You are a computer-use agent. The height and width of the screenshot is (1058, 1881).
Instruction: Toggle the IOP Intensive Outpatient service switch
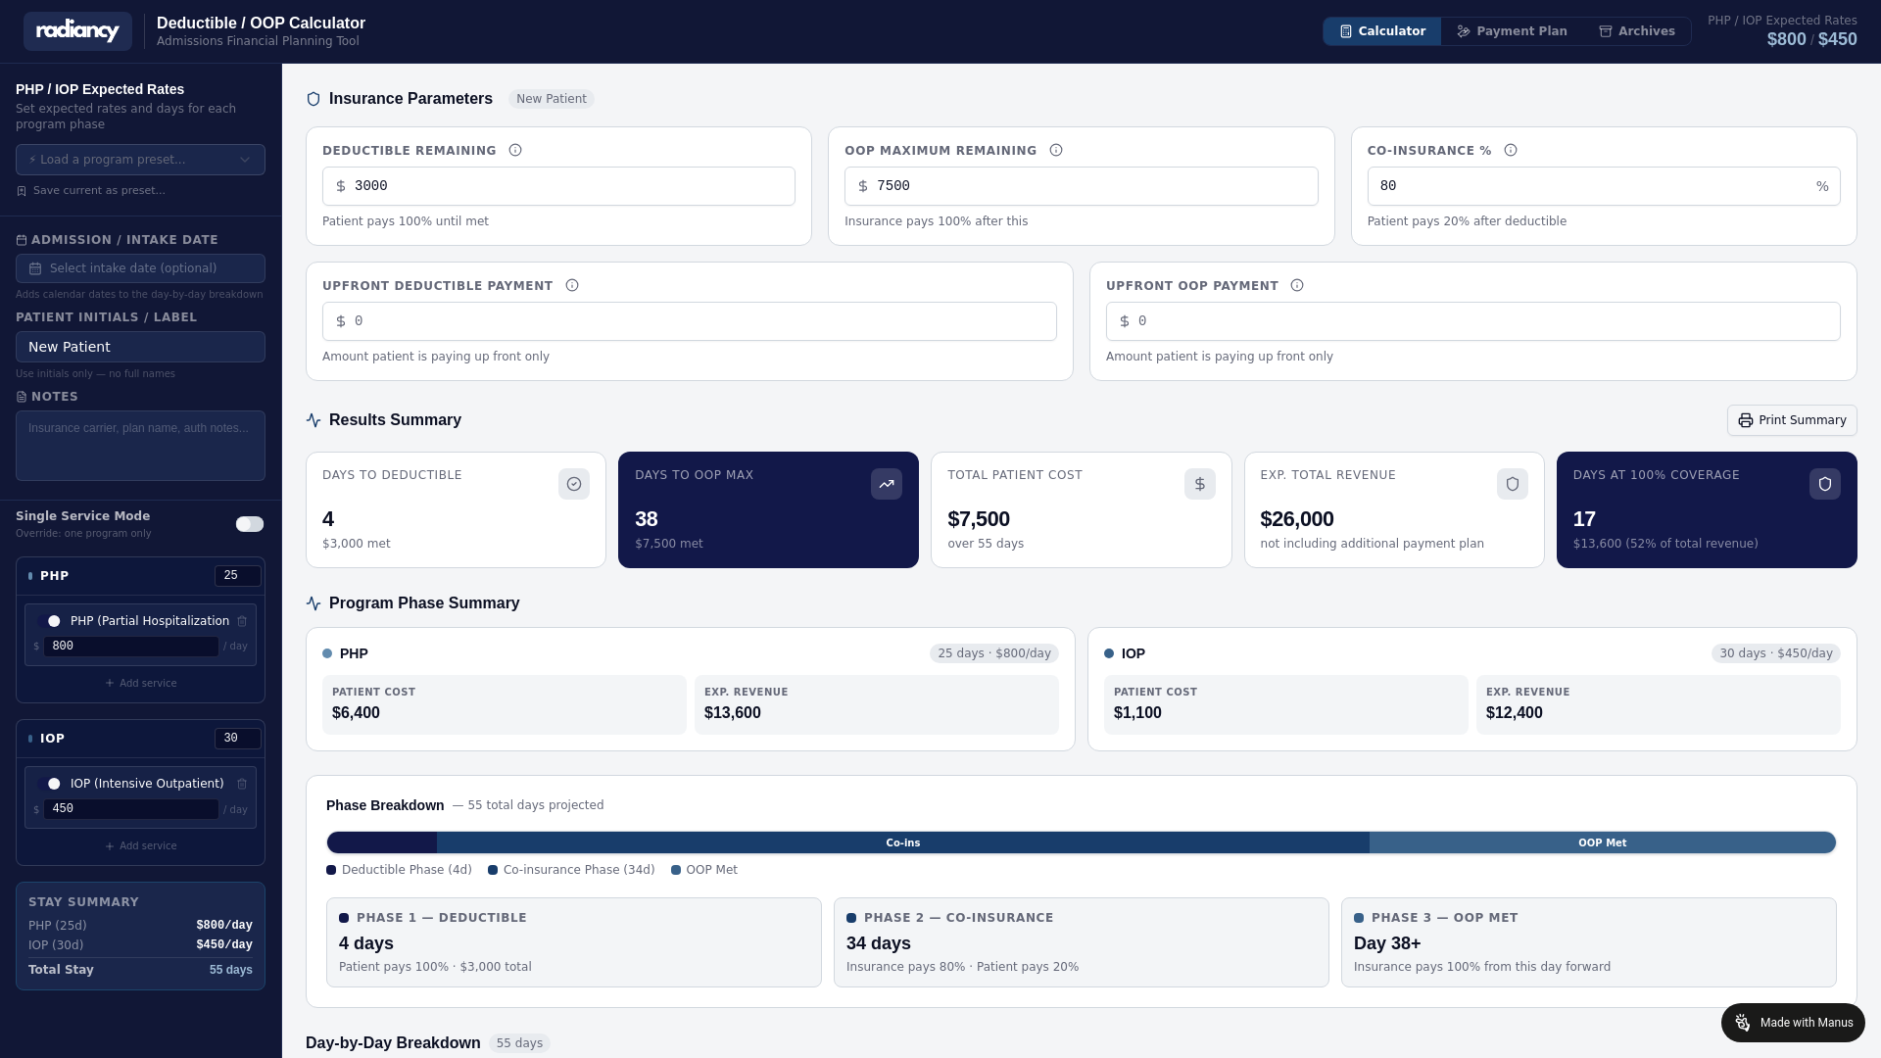click(50, 784)
